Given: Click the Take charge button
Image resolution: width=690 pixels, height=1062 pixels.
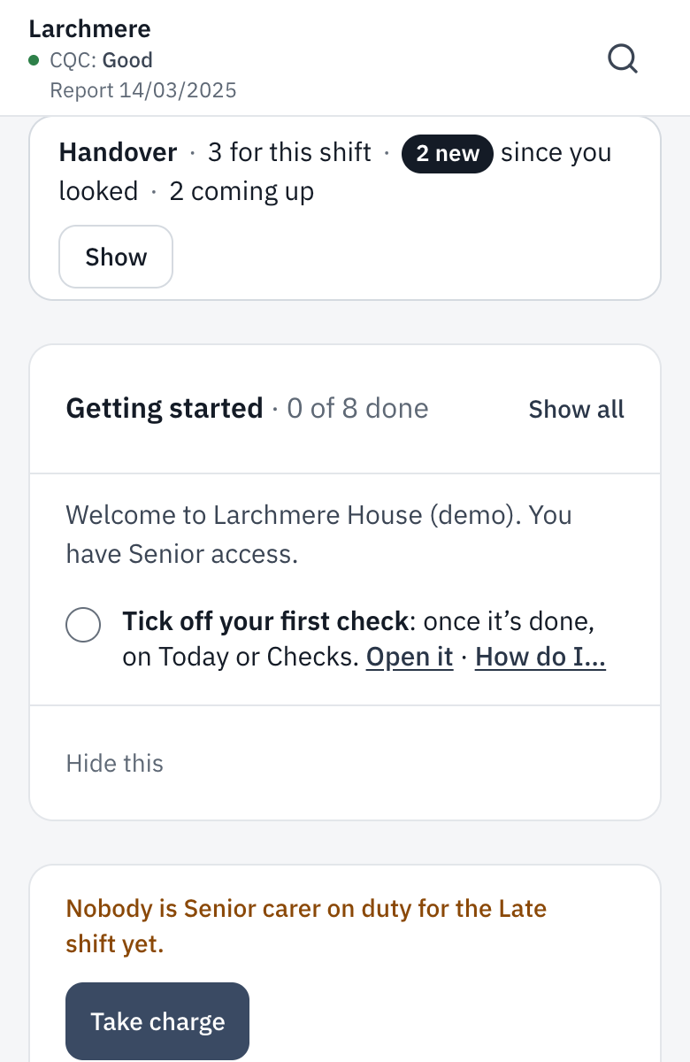Looking at the screenshot, I should 157,1021.
